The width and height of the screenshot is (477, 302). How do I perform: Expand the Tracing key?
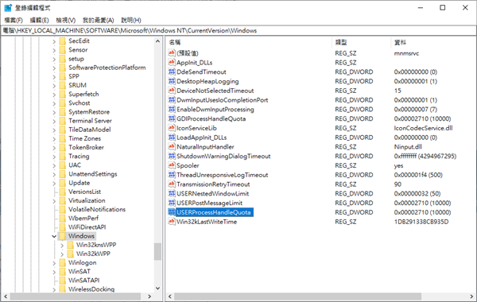(x=54, y=157)
